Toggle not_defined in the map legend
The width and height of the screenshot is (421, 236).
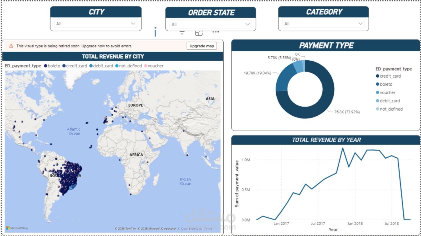[x=129, y=66]
